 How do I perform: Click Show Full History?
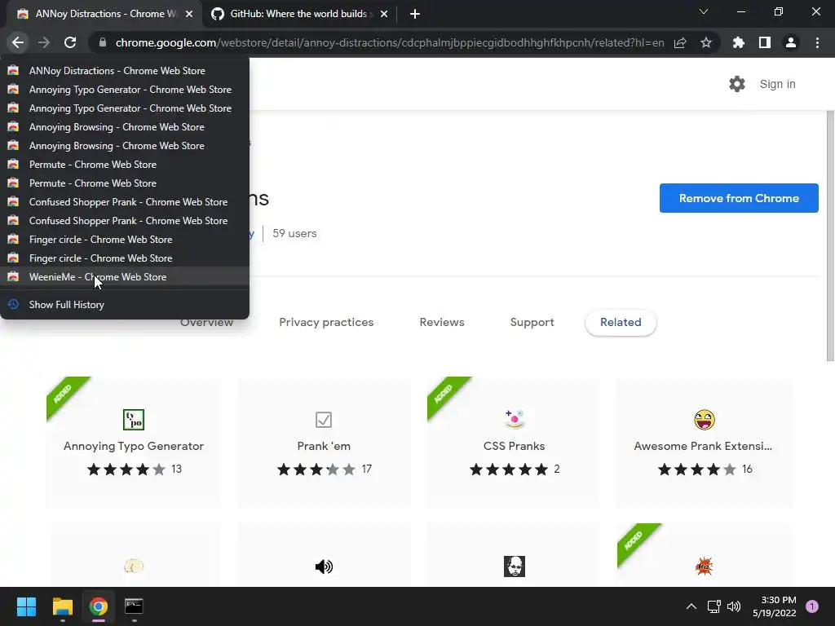[x=125, y=305]
